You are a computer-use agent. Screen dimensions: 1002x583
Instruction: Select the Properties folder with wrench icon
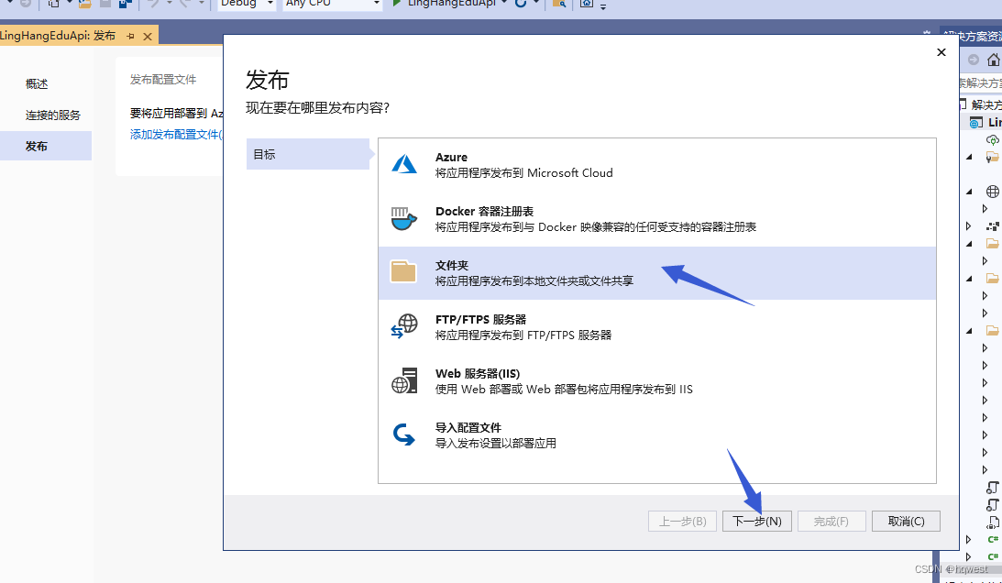993,157
